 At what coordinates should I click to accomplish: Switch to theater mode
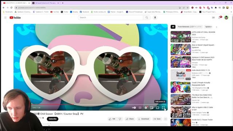157,108
